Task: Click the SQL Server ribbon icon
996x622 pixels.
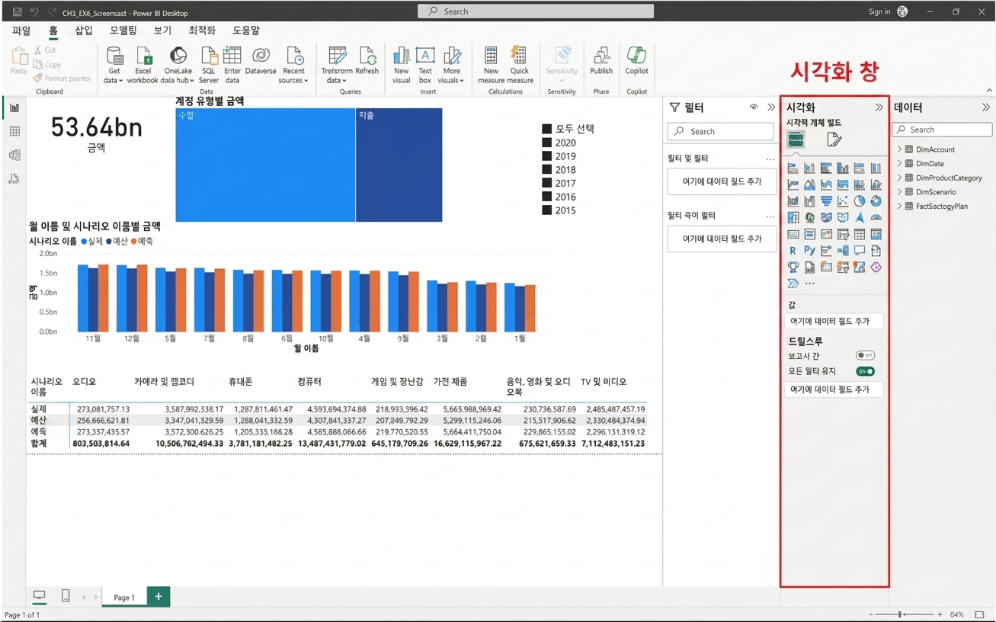Action: pyautogui.click(x=208, y=65)
